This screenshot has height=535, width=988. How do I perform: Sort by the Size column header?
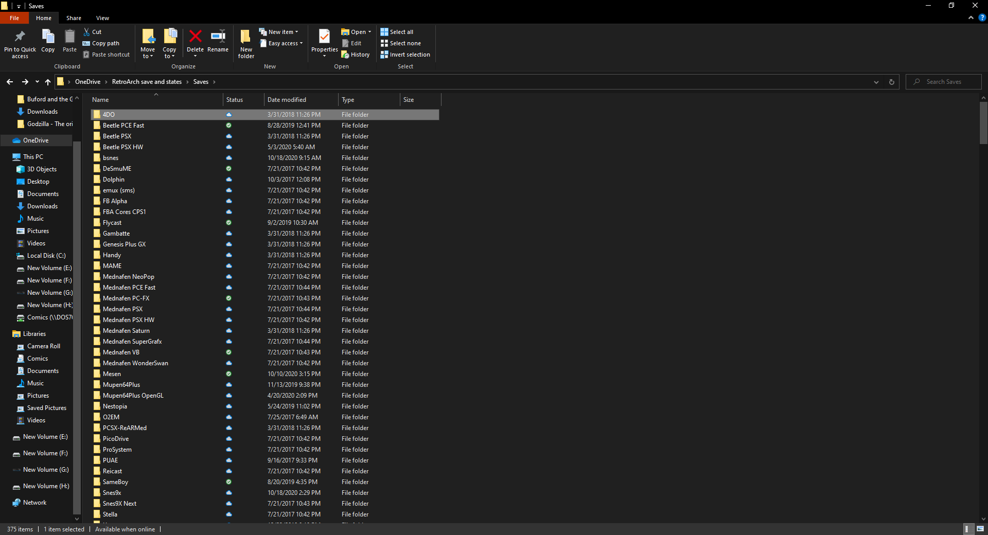point(420,100)
